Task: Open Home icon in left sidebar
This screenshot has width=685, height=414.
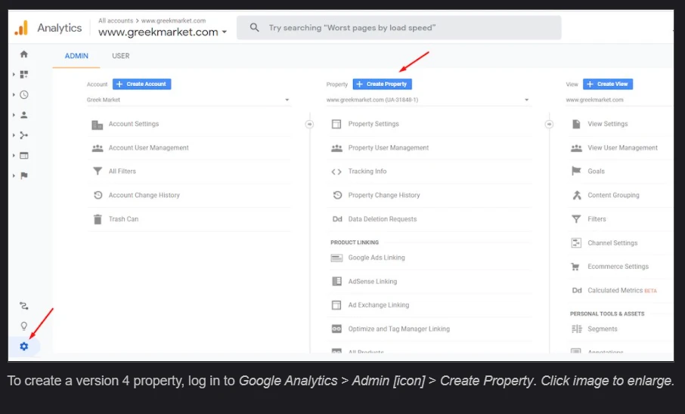Action: pyautogui.click(x=24, y=54)
